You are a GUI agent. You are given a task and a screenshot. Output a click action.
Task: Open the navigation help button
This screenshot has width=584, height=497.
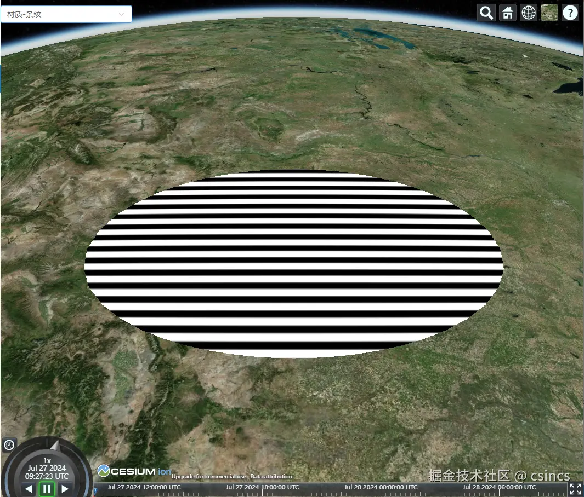(x=570, y=13)
